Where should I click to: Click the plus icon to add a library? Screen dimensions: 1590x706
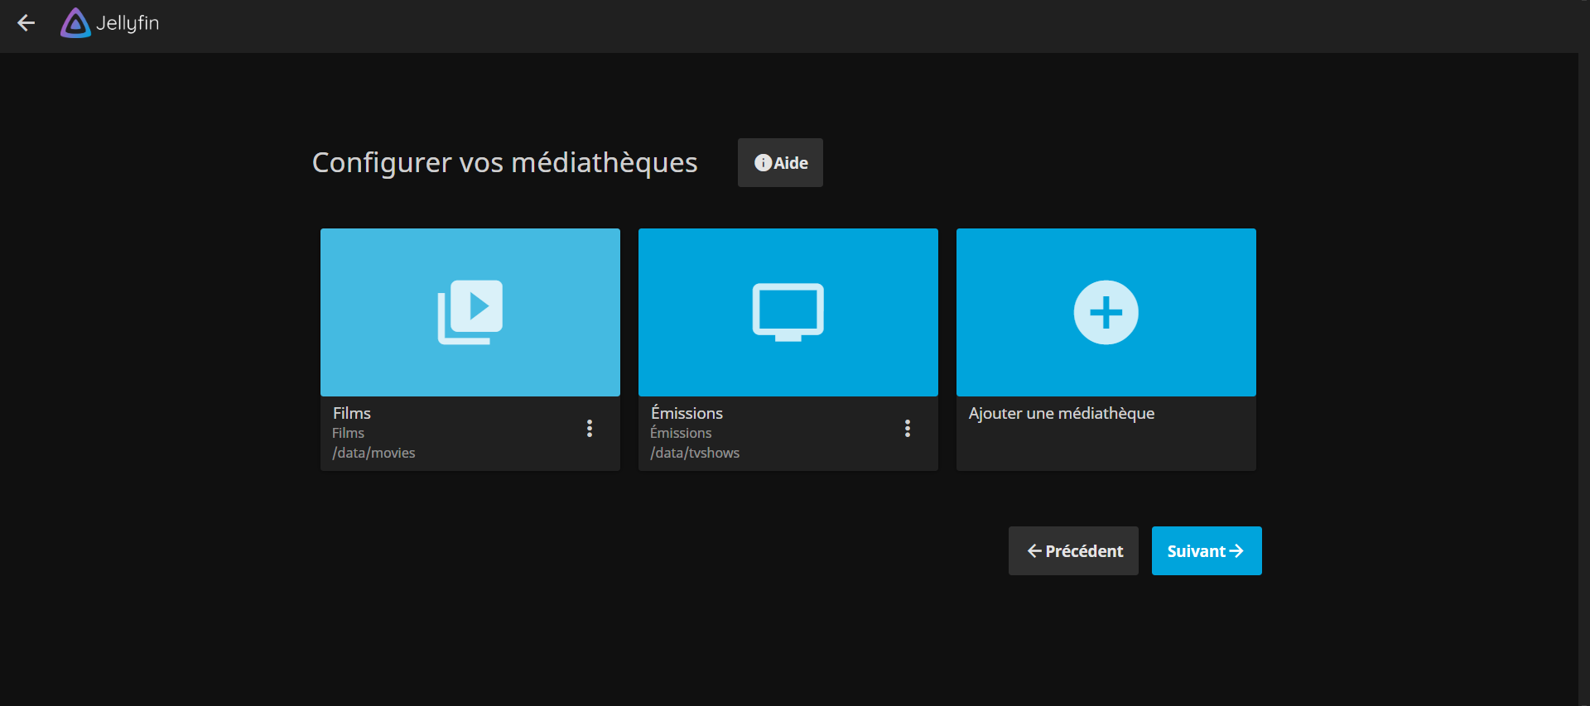click(x=1106, y=312)
